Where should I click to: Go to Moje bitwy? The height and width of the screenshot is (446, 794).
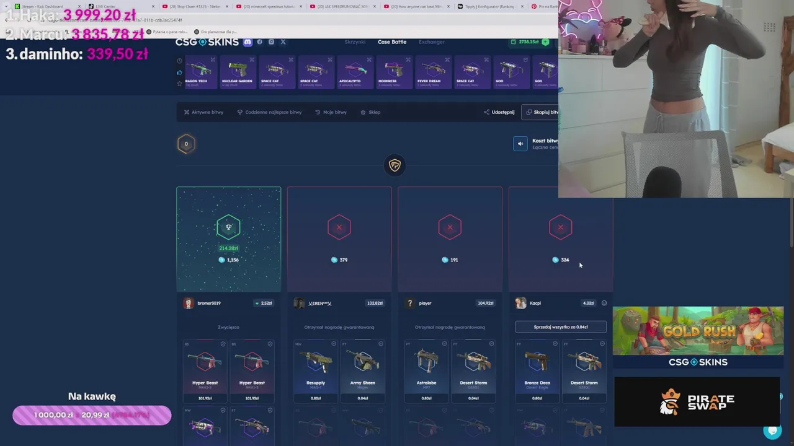coord(331,112)
